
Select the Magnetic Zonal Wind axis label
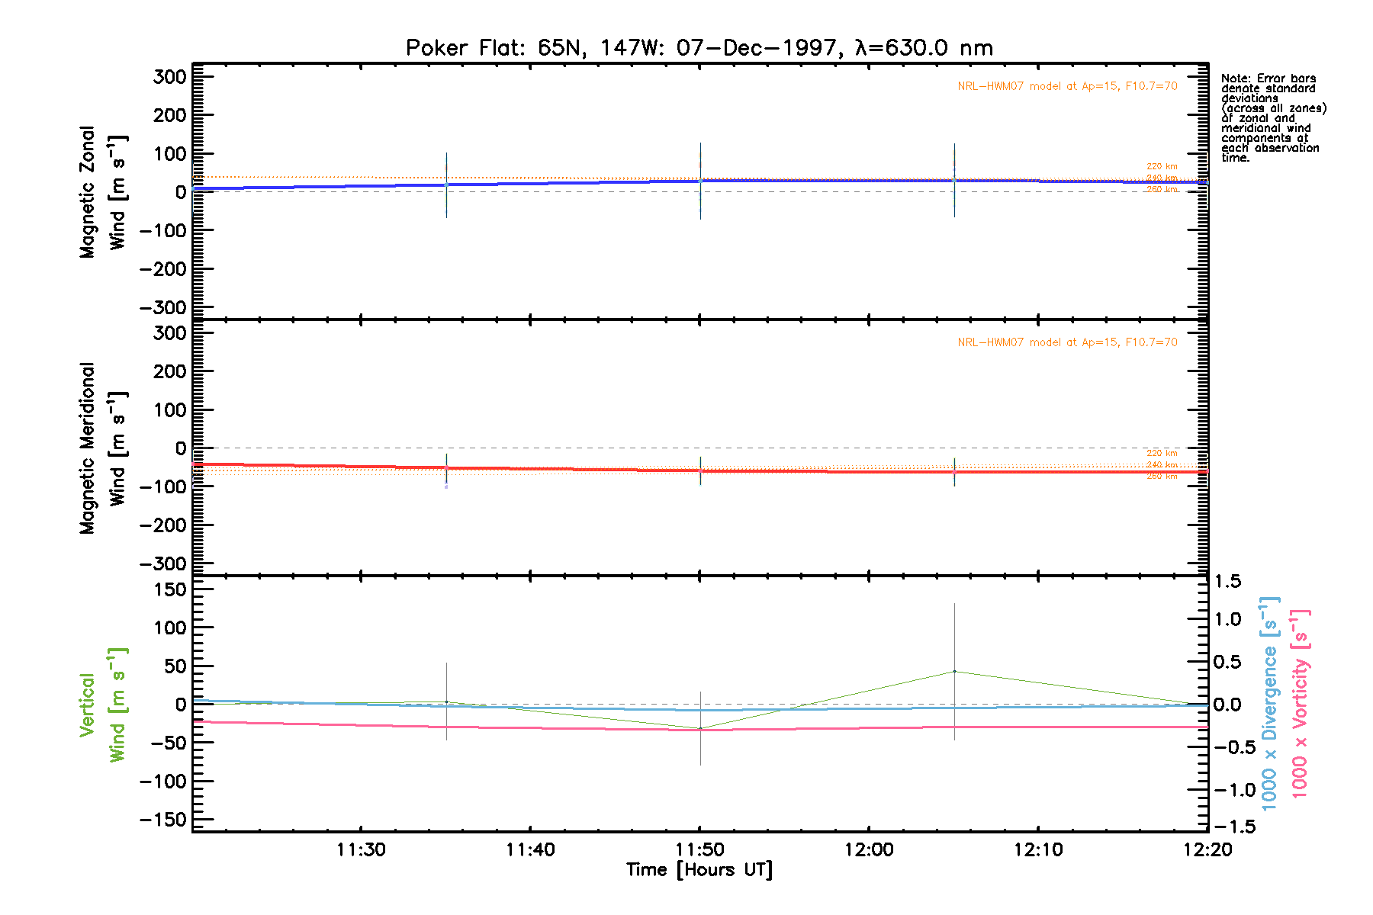point(102,192)
